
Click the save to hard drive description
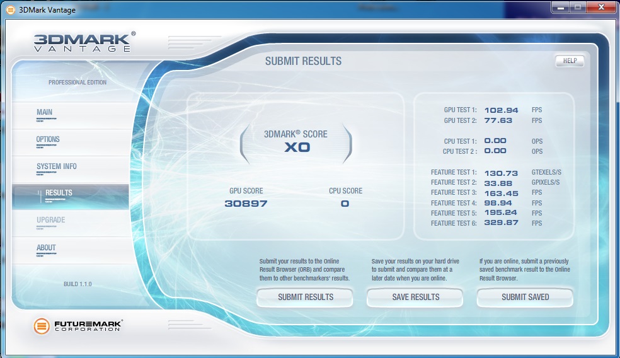[x=415, y=269]
